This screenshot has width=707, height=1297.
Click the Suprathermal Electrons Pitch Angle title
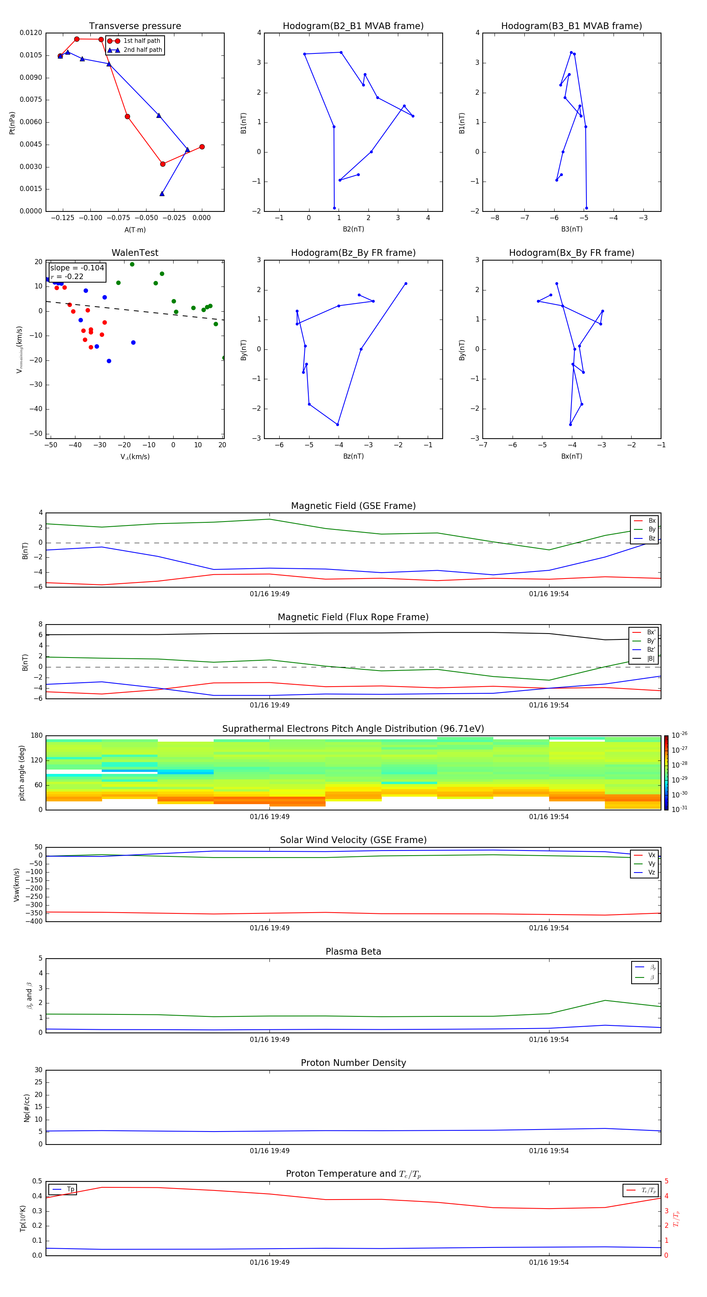point(353,729)
